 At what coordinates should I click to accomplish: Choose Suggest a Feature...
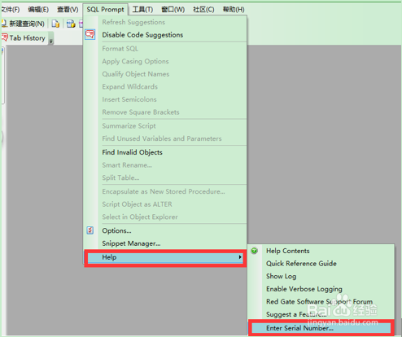tap(296, 314)
